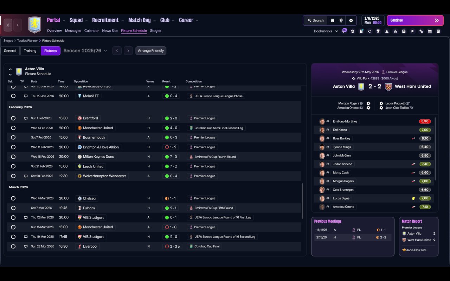Click the trophy icon in bookmarks bar
The width and height of the screenshot is (450, 281).
[x=378, y=31]
